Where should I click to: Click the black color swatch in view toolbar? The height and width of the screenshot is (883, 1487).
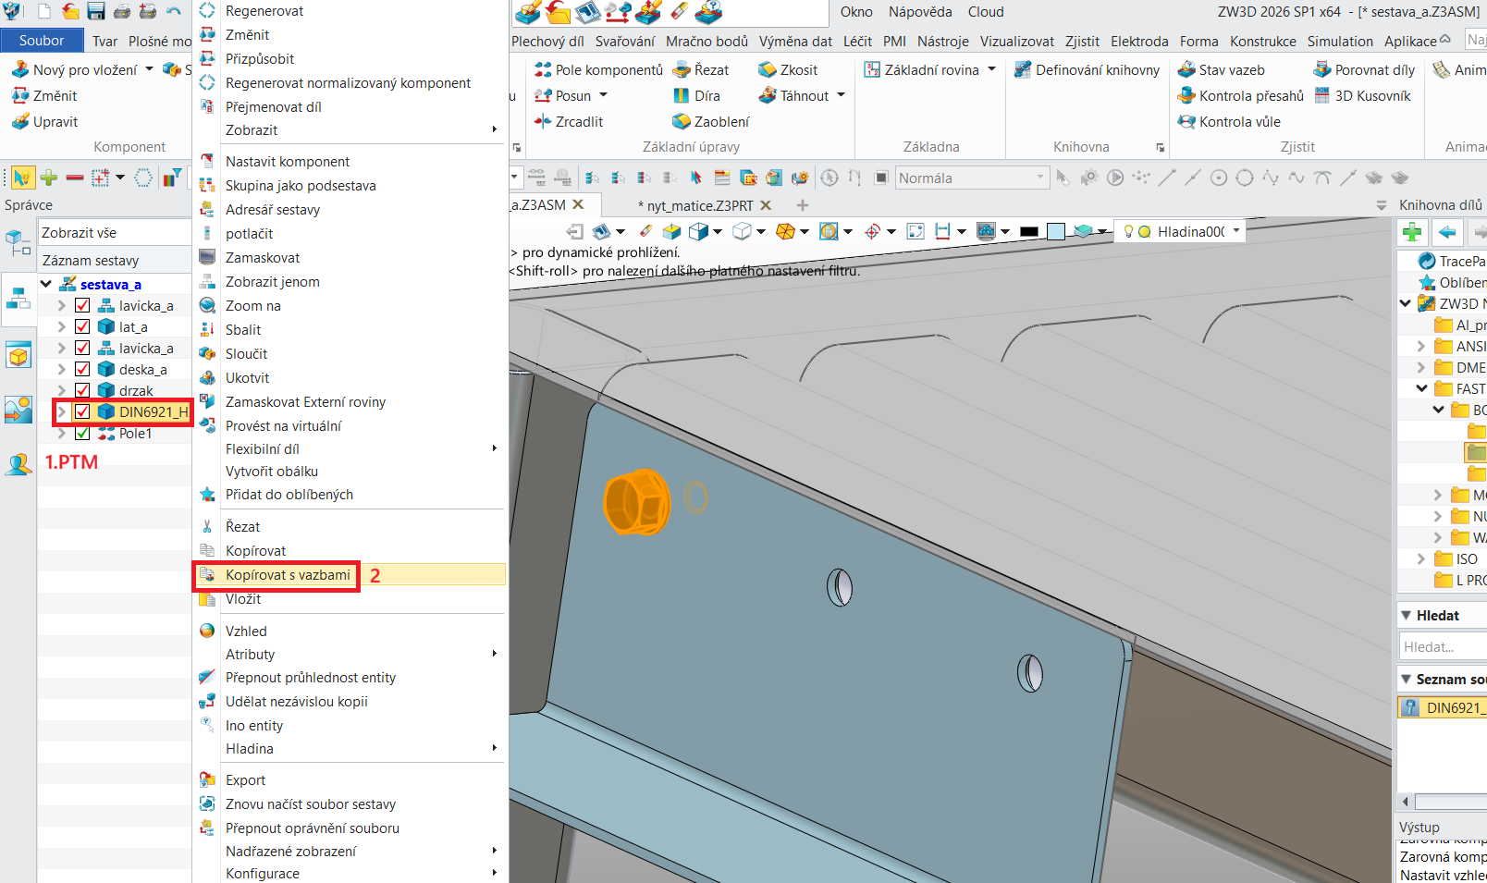[x=1028, y=232]
